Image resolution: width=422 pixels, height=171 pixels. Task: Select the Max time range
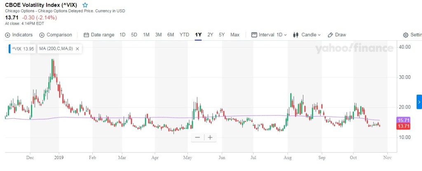235,35
